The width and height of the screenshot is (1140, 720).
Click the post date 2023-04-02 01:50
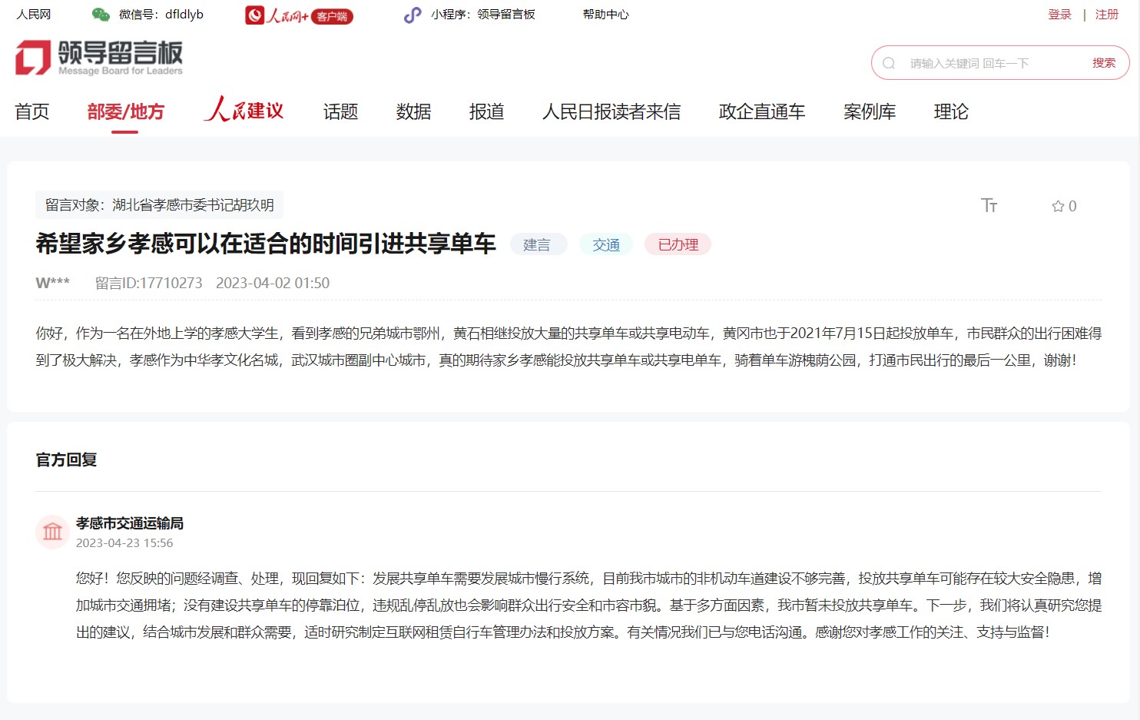click(273, 283)
